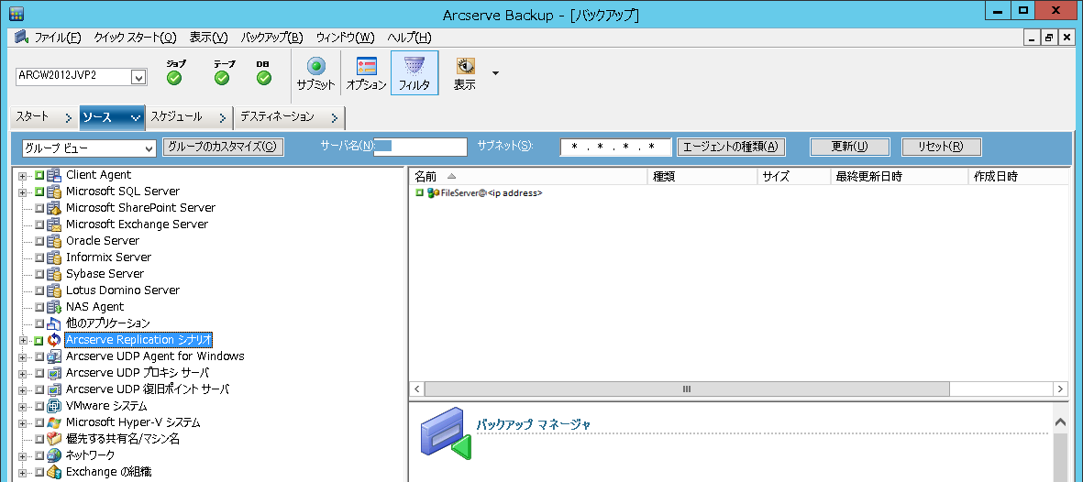The image size is (1083, 482).
Task: Click the Arcserve UDP Agent for Windows icon
Action: tap(54, 356)
